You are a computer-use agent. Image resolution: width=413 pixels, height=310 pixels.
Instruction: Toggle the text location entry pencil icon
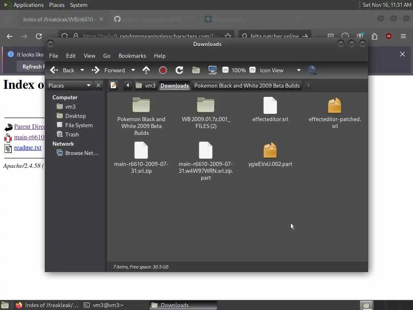[x=113, y=86]
